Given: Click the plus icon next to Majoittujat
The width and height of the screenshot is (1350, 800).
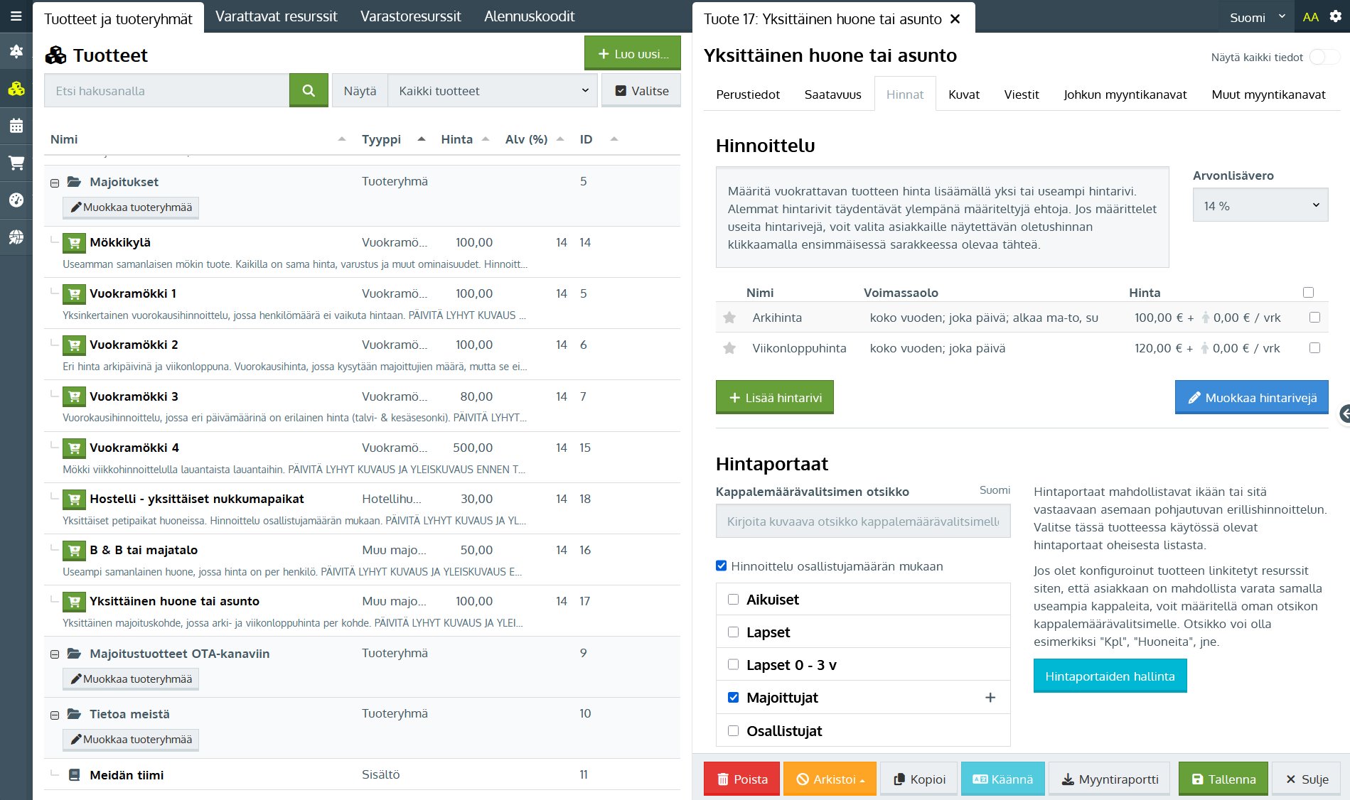Looking at the screenshot, I should (x=990, y=698).
